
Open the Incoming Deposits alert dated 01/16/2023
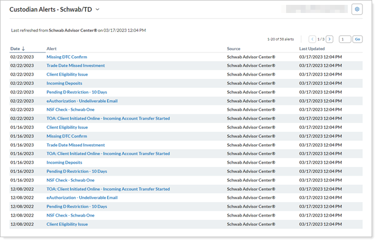[64, 163]
